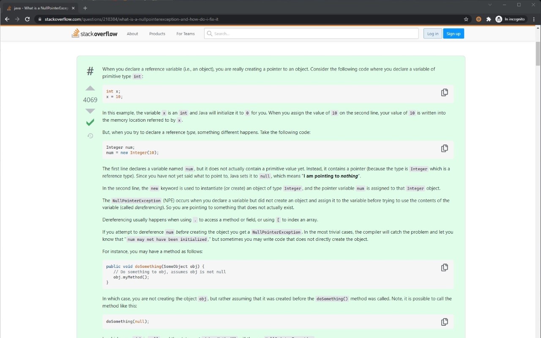Copy the first code snippet
The width and height of the screenshot is (541, 338).
coord(444,92)
